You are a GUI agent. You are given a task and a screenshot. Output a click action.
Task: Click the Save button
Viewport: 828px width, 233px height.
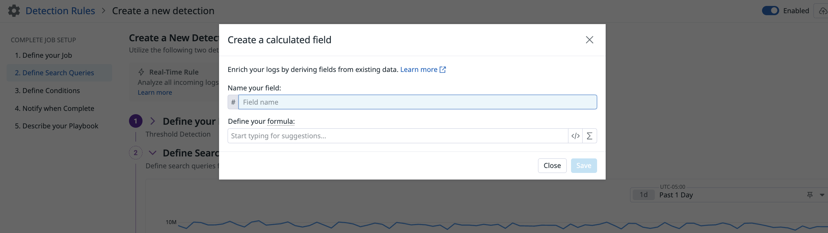pos(584,166)
